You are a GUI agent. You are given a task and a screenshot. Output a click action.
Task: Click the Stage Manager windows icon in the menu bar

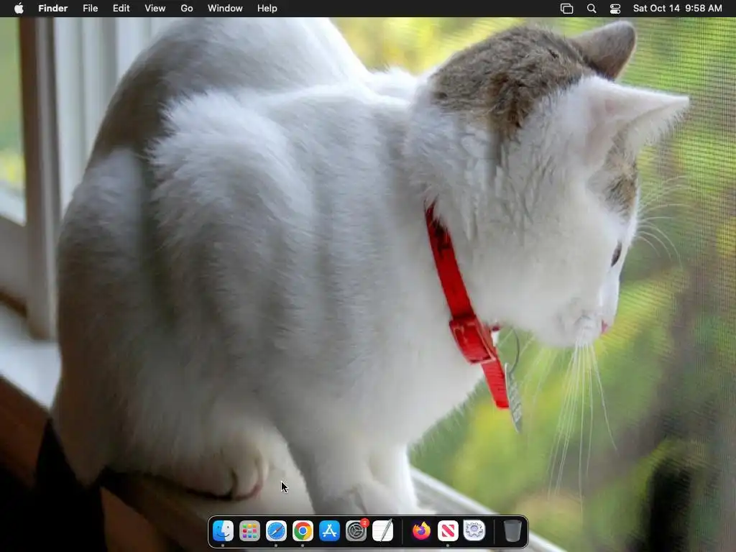pyautogui.click(x=566, y=9)
